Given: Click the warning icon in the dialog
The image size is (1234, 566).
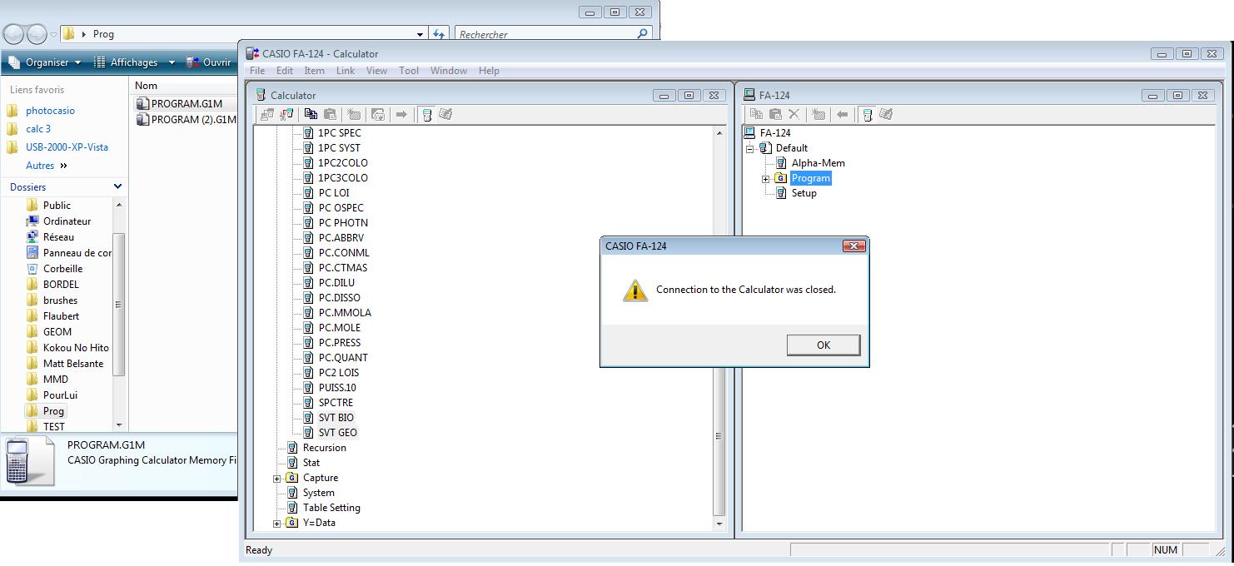Looking at the screenshot, I should click(634, 290).
